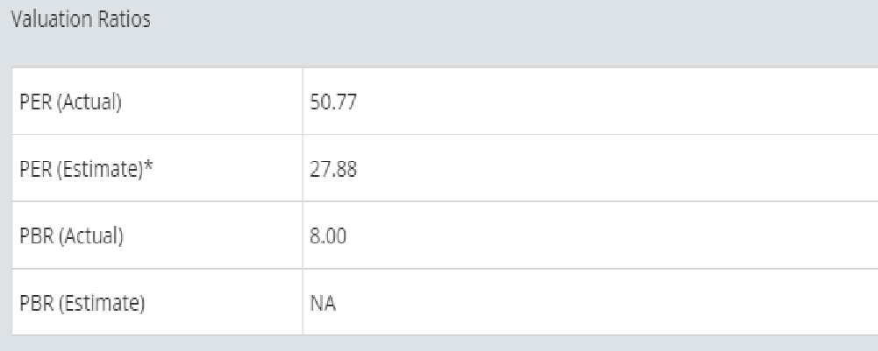The height and width of the screenshot is (351, 878).
Task: Click the NA value cell
Action: point(323,303)
